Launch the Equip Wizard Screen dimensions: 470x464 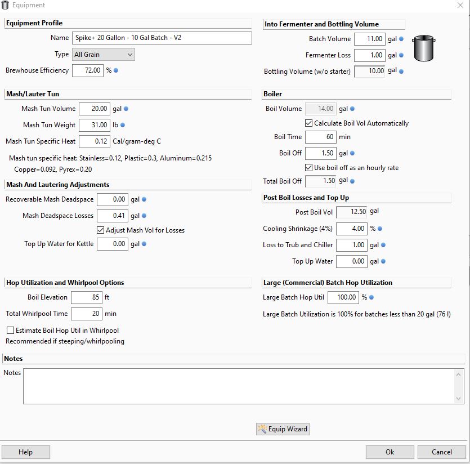click(283, 429)
